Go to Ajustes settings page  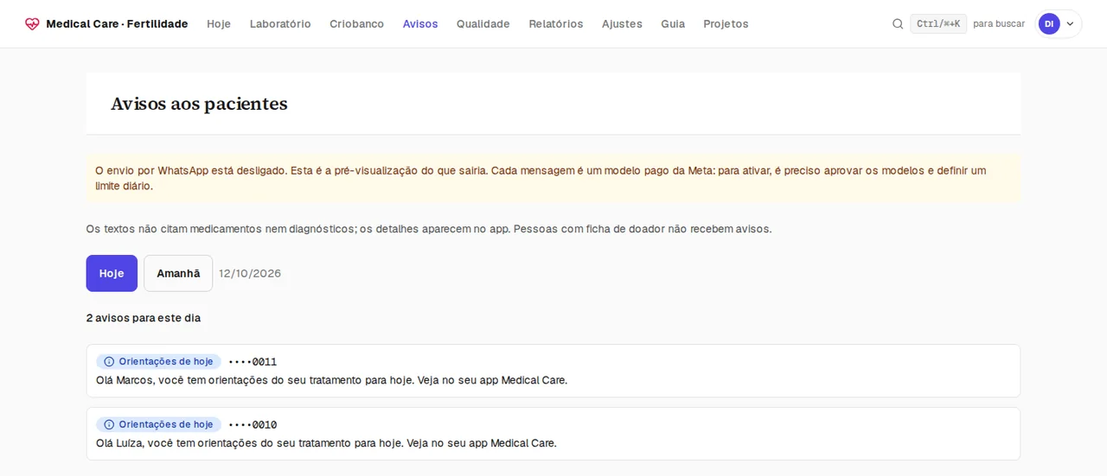pos(622,24)
